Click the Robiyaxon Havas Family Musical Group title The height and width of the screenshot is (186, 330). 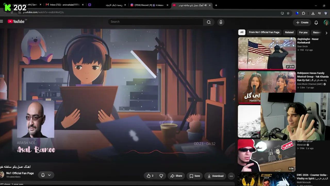click(x=313, y=77)
